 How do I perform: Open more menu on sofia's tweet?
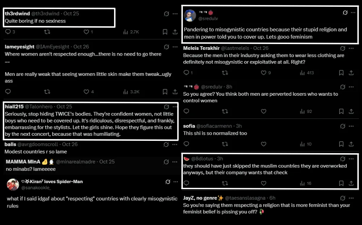351,126
